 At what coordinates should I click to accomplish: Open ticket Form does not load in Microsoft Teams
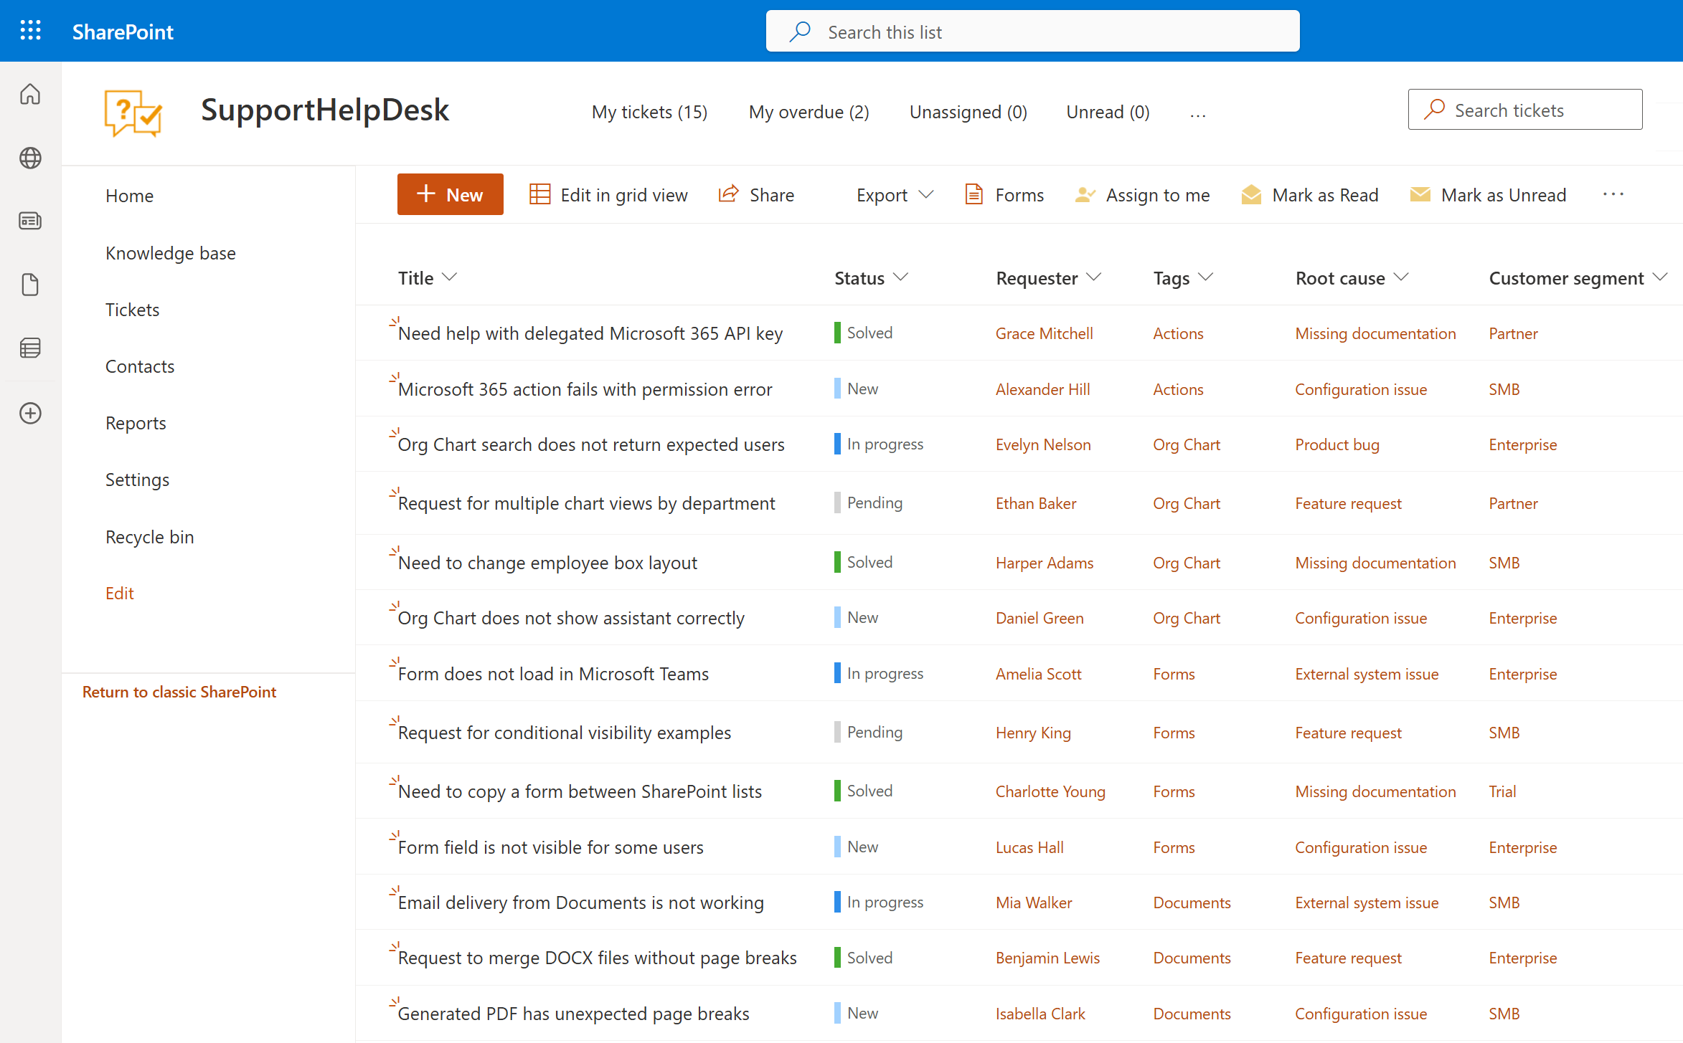click(x=553, y=674)
